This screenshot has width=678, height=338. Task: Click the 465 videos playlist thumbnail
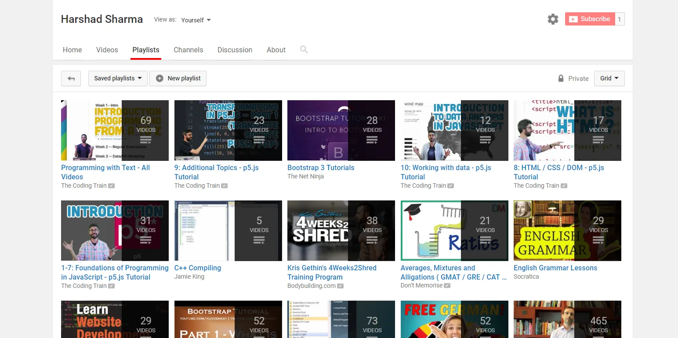click(567, 319)
